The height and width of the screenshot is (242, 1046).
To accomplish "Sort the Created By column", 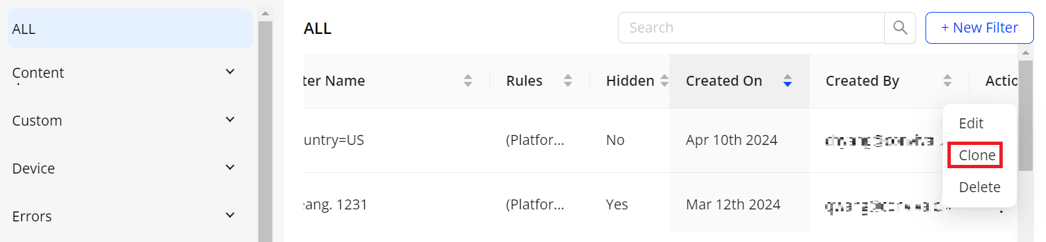I will click(947, 81).
